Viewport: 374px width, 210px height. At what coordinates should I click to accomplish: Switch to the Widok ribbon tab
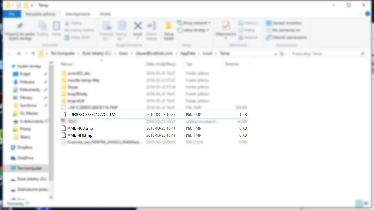coord(105,14)
